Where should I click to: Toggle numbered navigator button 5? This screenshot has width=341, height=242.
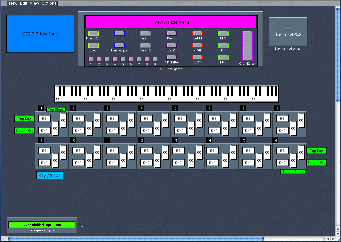(123, 59)
